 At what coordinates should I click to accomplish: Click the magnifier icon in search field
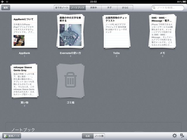pos(154,8)
